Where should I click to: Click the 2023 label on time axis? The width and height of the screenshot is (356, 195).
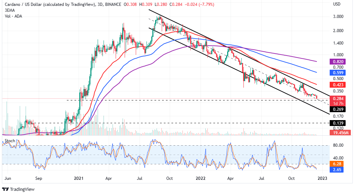pyautogui.click(x=322, y=178)
